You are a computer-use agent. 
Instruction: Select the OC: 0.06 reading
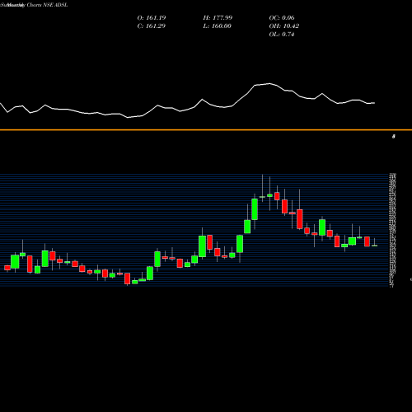[282, 18]
